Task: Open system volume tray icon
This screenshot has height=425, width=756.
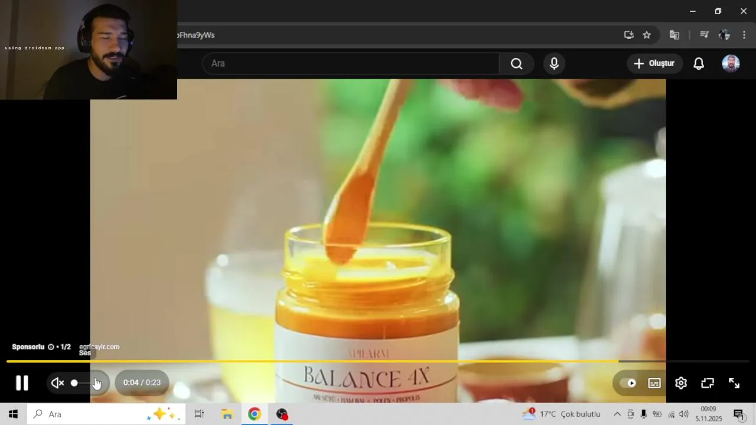Action: click(684, 414)
